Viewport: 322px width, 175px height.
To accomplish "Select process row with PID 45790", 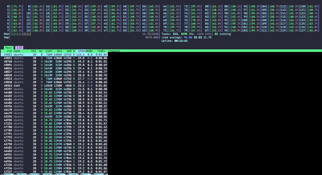I will click(54, 145).
